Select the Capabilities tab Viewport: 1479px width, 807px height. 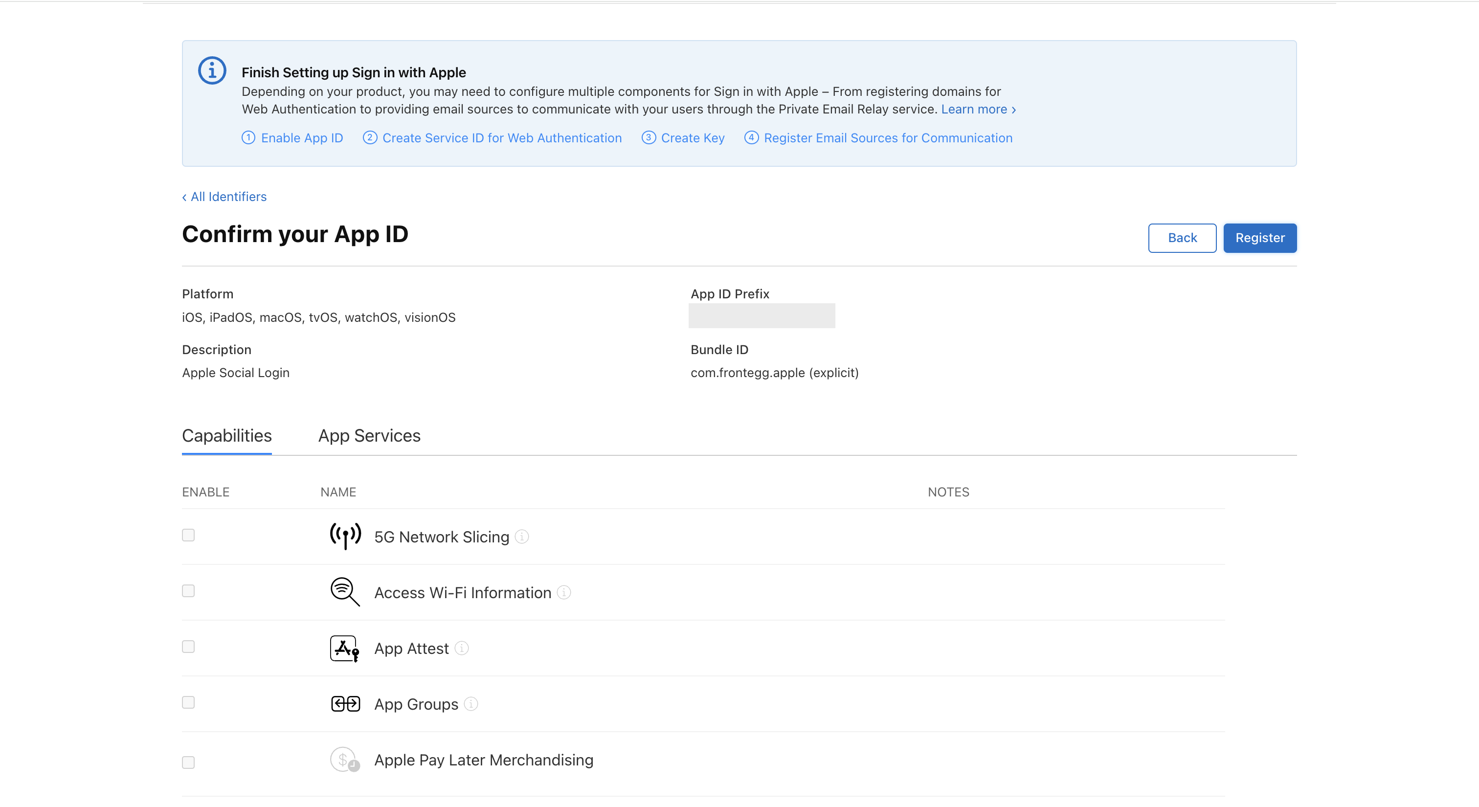(227, 436)
